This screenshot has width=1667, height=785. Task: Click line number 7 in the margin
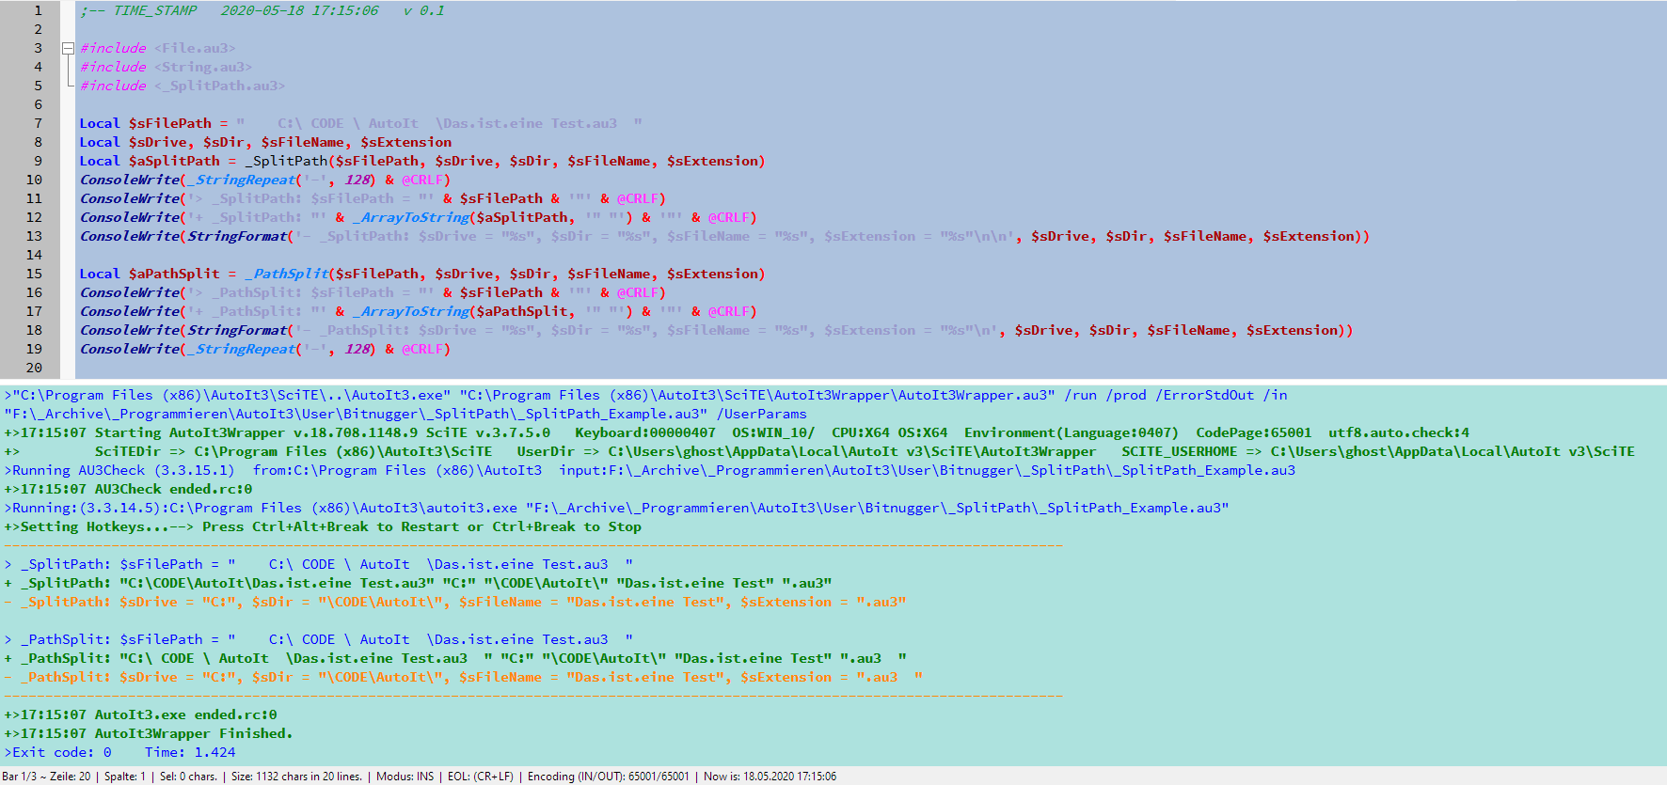(38, 123)
